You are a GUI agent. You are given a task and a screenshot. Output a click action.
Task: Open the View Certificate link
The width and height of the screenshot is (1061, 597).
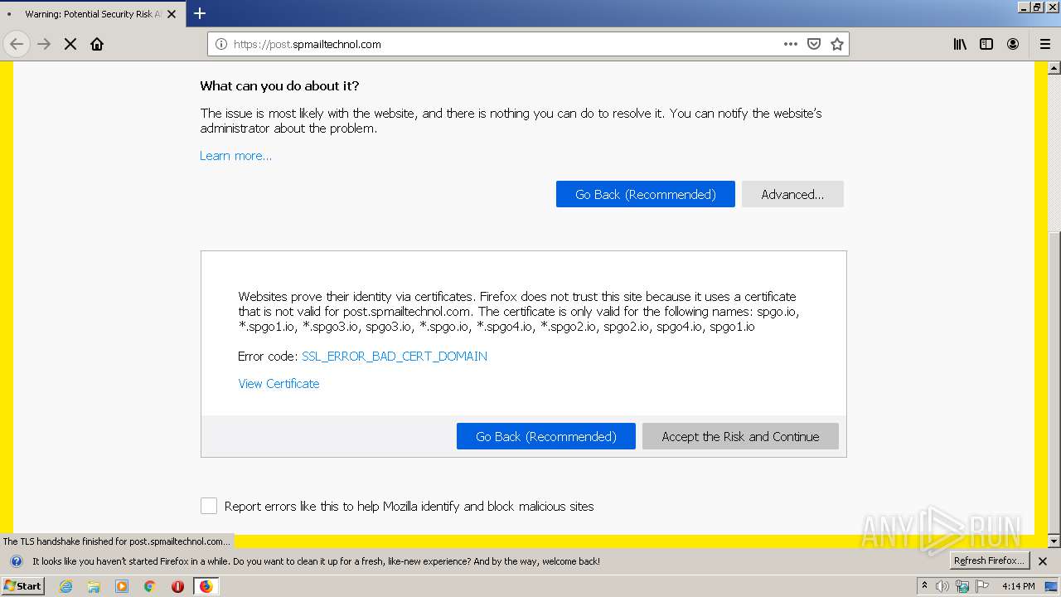[x=279, y=384]
